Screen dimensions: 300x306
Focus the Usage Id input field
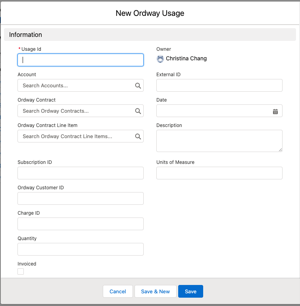click(x=81, y=60)
